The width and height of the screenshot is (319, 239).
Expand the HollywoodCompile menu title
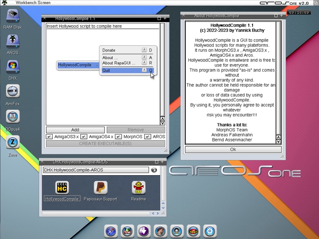pyautogui.click(x=75, y=65)
